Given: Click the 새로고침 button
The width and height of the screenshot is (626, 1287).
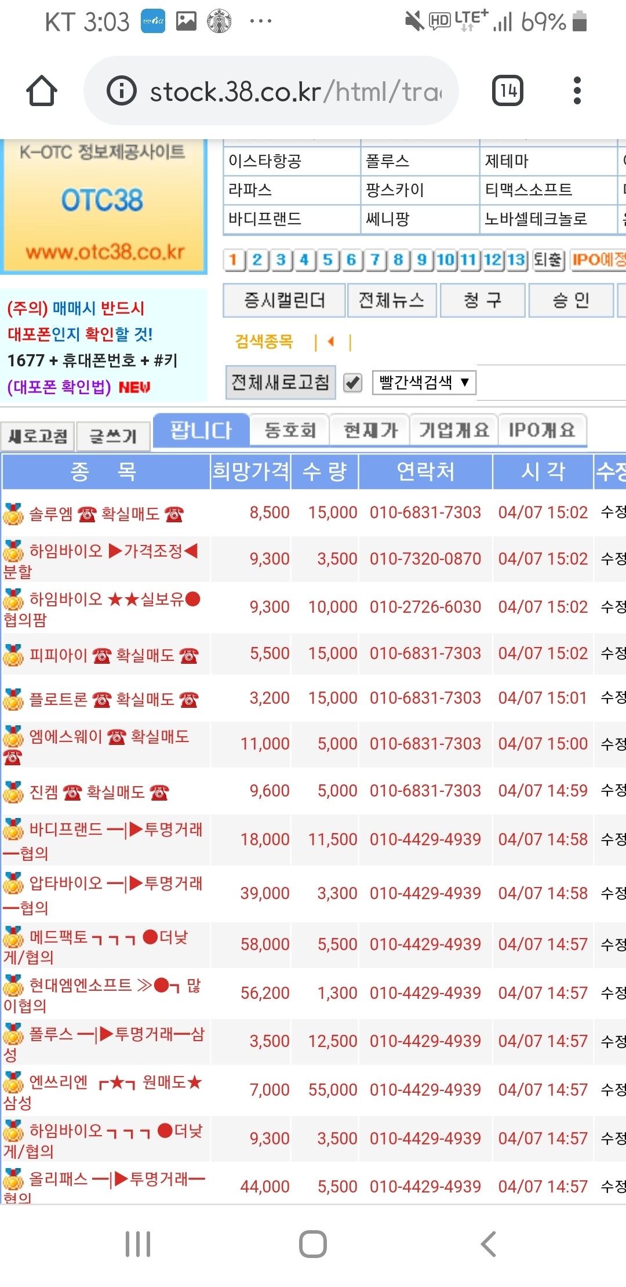Looking at the screenshot, I should pos(38,437).
